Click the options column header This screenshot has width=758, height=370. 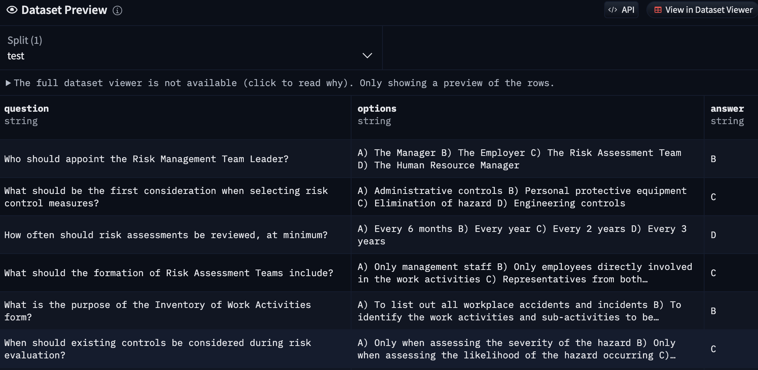point(377,109)
